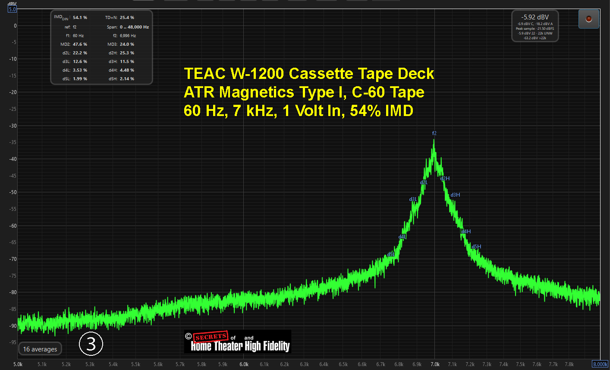Open the 16 averages setting

pos(40,349)
